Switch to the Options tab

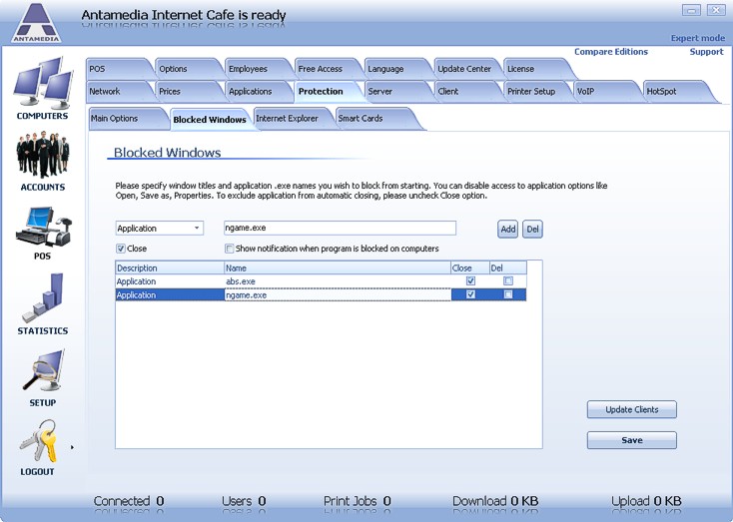tap(187, 69)
